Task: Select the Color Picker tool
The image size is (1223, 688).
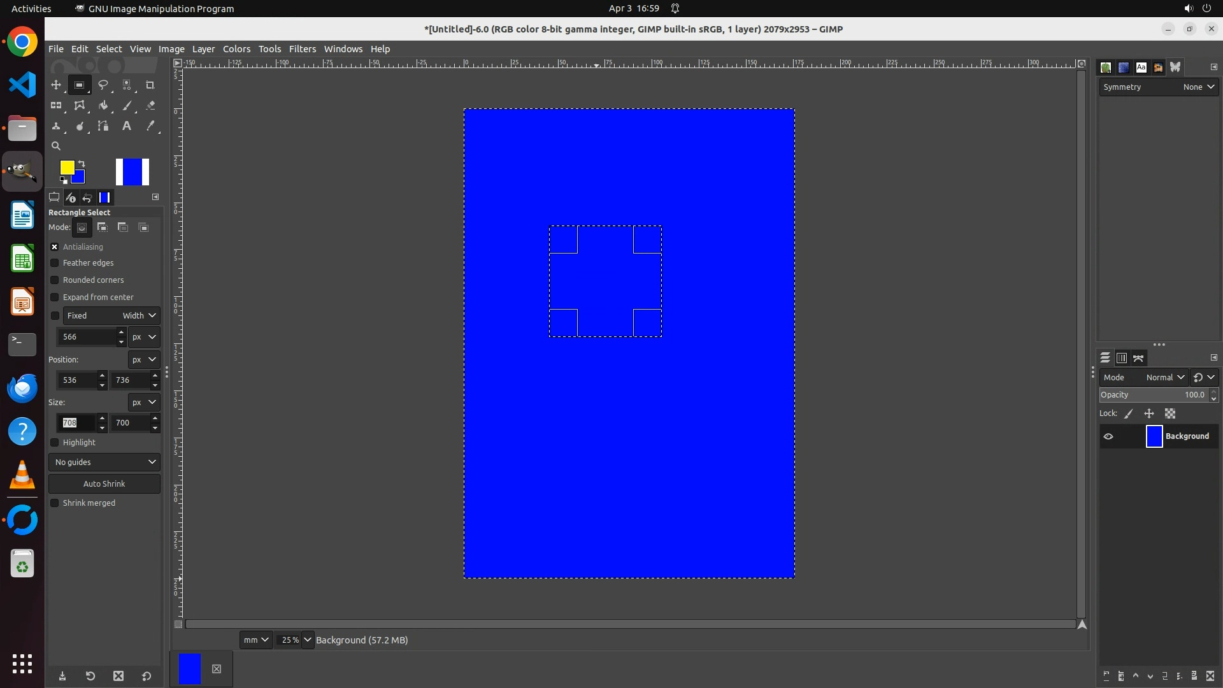Action: [150, 126]
